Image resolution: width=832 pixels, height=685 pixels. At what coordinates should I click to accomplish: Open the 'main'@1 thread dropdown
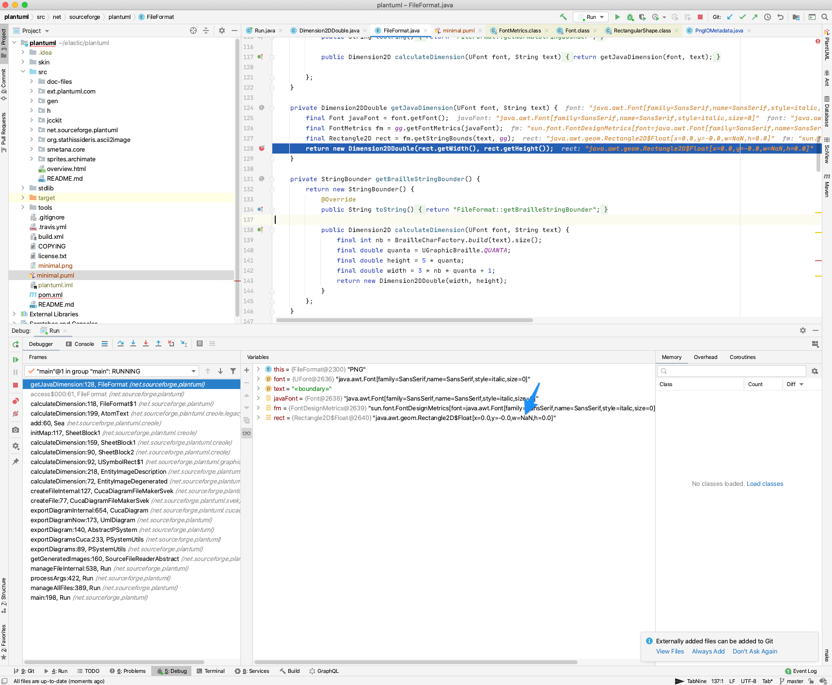(193, 371)
